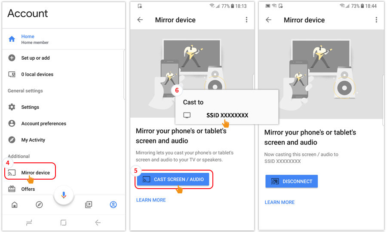Image resolution: width=387 pixels, height=232 pixels.
Task: Select Mirror device in Additional section
Action: coord(36,173)
